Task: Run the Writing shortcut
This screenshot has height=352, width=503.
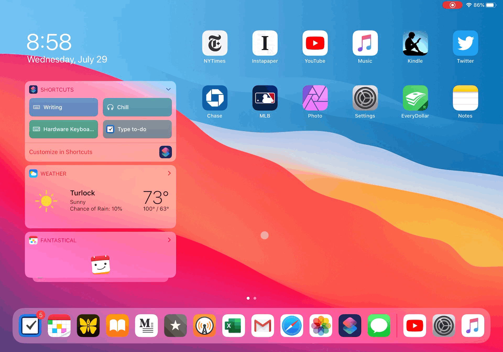Action: click(x=63, y=107)
